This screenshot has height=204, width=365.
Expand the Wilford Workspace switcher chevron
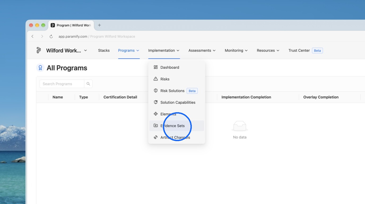click(x=85, y=50)
